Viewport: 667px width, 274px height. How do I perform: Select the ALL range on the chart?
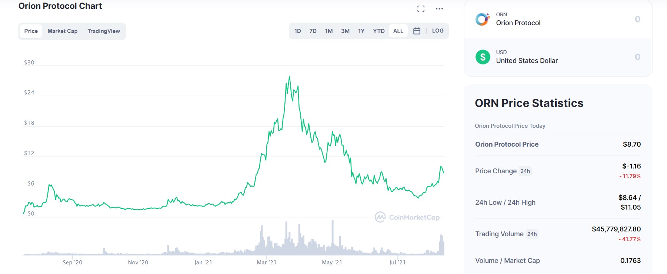coord(398,31)
